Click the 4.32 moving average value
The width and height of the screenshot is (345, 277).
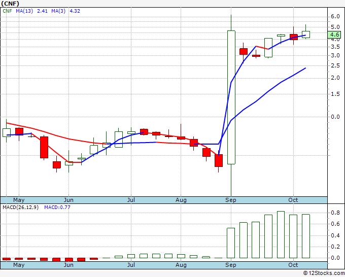(75, 11)
